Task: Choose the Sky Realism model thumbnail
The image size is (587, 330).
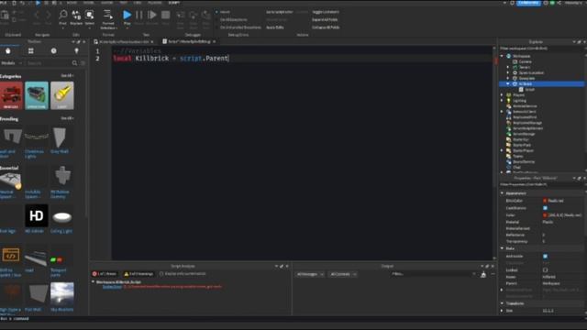Action: click(x=62, y=294)
